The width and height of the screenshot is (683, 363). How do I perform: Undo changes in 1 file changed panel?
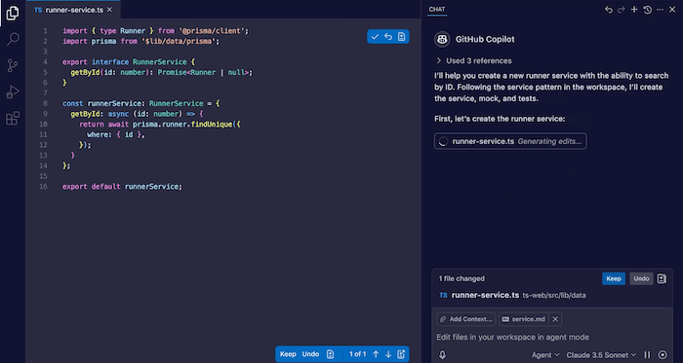641,278
